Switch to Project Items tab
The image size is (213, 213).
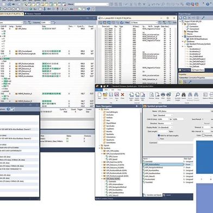click(198, 70)
